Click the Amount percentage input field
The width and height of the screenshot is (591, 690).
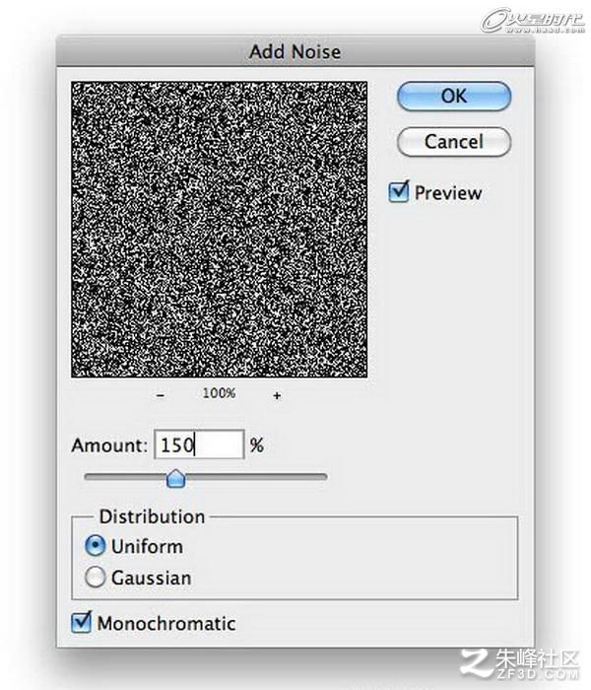coord(199,445)
